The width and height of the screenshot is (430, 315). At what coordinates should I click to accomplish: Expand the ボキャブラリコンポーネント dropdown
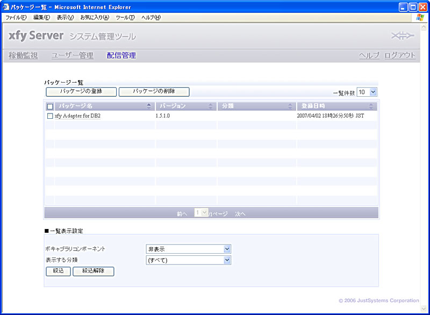[x=227, y=249]
